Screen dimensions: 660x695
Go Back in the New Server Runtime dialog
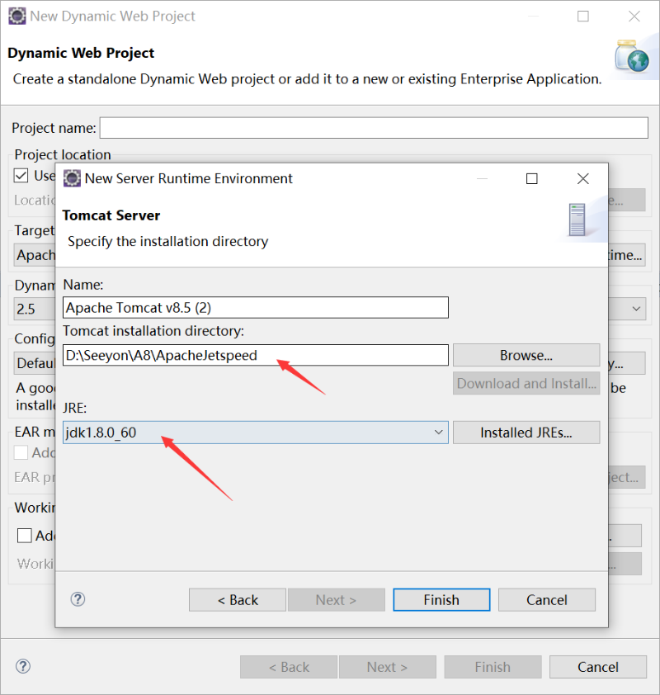pos(238,600)
